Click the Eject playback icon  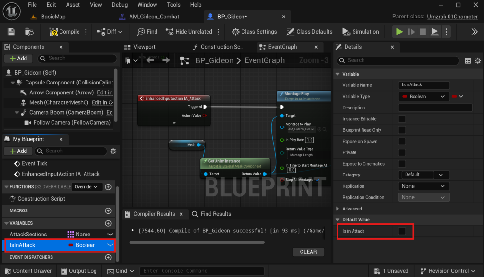pyautogui.click(x=435, y=32)
